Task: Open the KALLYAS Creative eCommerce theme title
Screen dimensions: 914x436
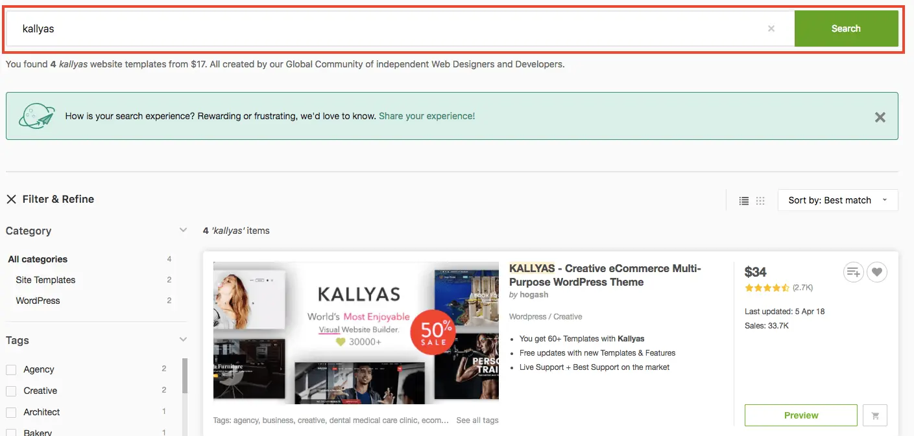Action: 605,275
